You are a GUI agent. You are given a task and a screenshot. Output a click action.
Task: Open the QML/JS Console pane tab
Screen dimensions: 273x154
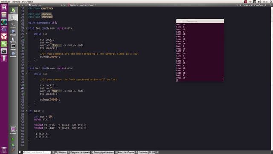[x=145, y=152]
